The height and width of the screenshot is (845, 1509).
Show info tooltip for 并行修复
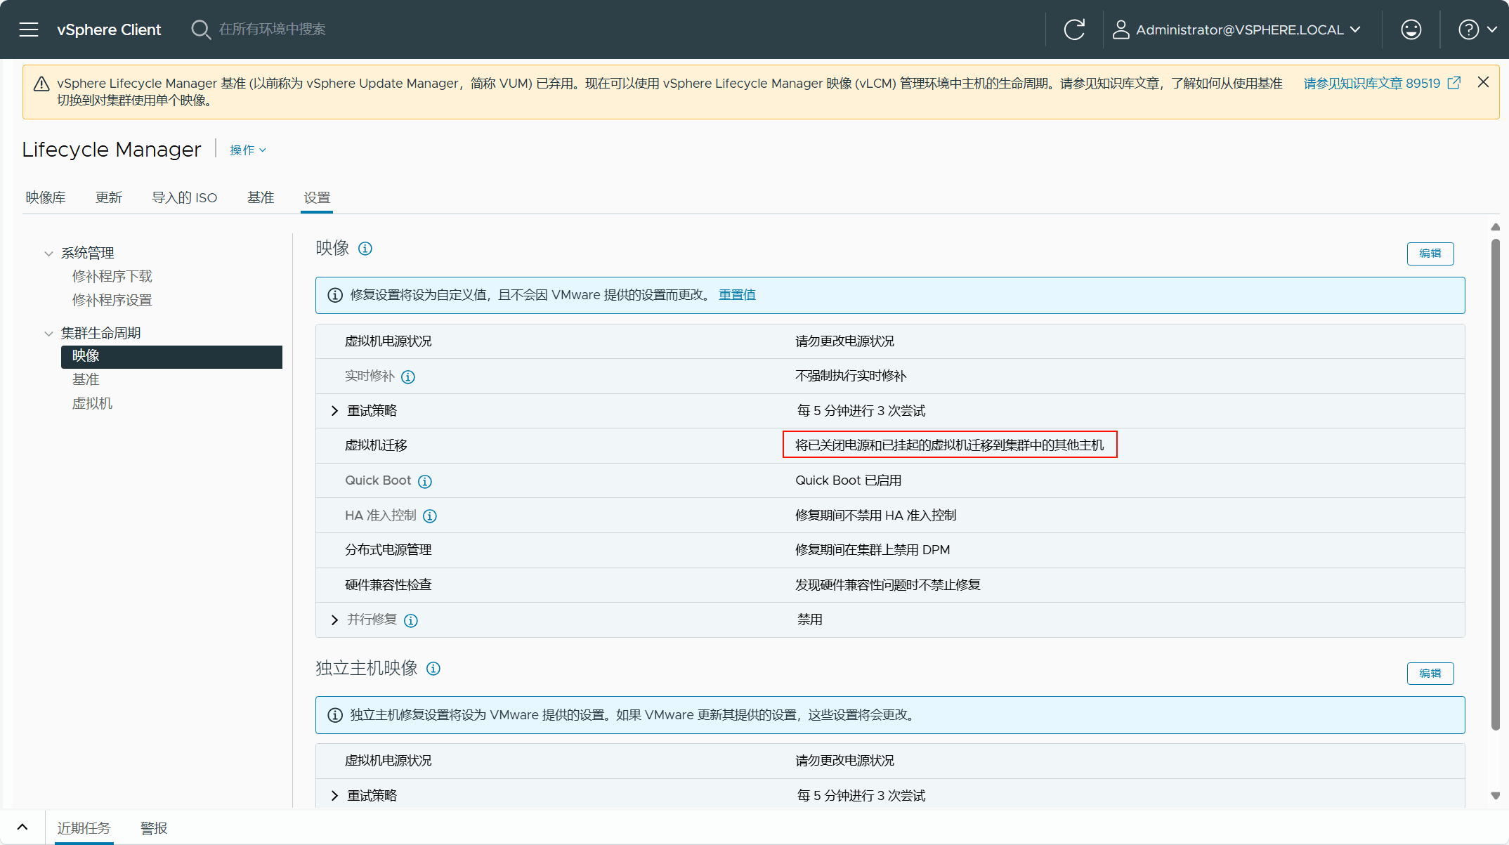click(411, 620)
